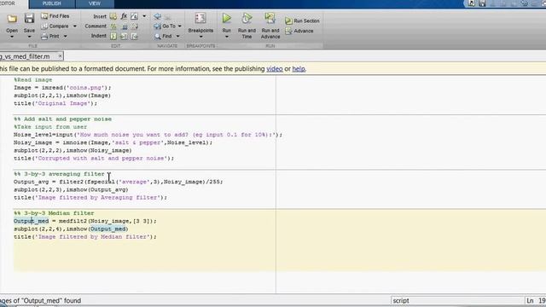Click the Noise_level=input line
The width and height of the screenshot is (546, 307).
coord(148,135)
